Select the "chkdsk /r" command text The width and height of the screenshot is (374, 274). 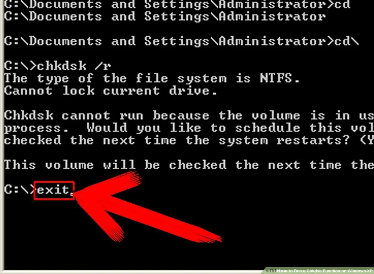point(74,66)
